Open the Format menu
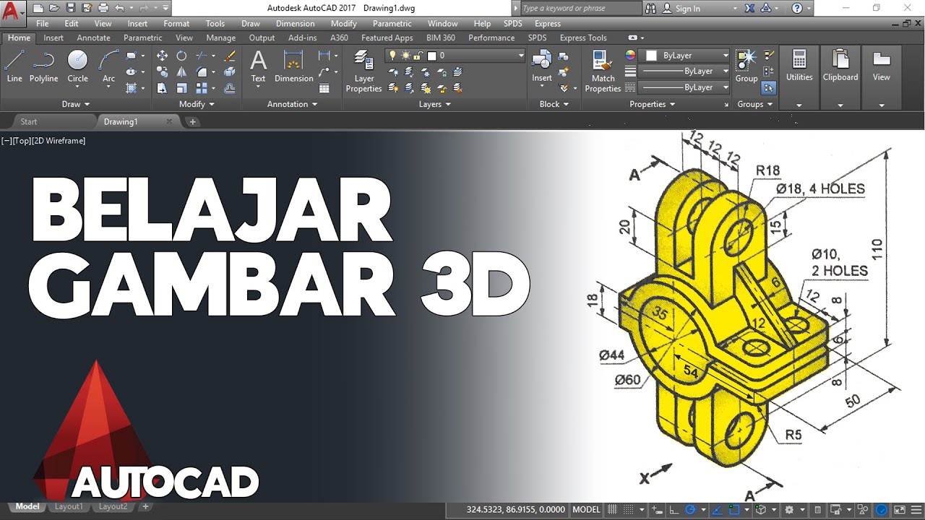 tap(176, 24)
